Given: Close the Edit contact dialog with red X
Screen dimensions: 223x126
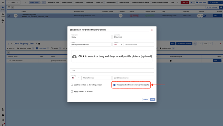Looking at the screenshot, I should (x=152, y=30).
